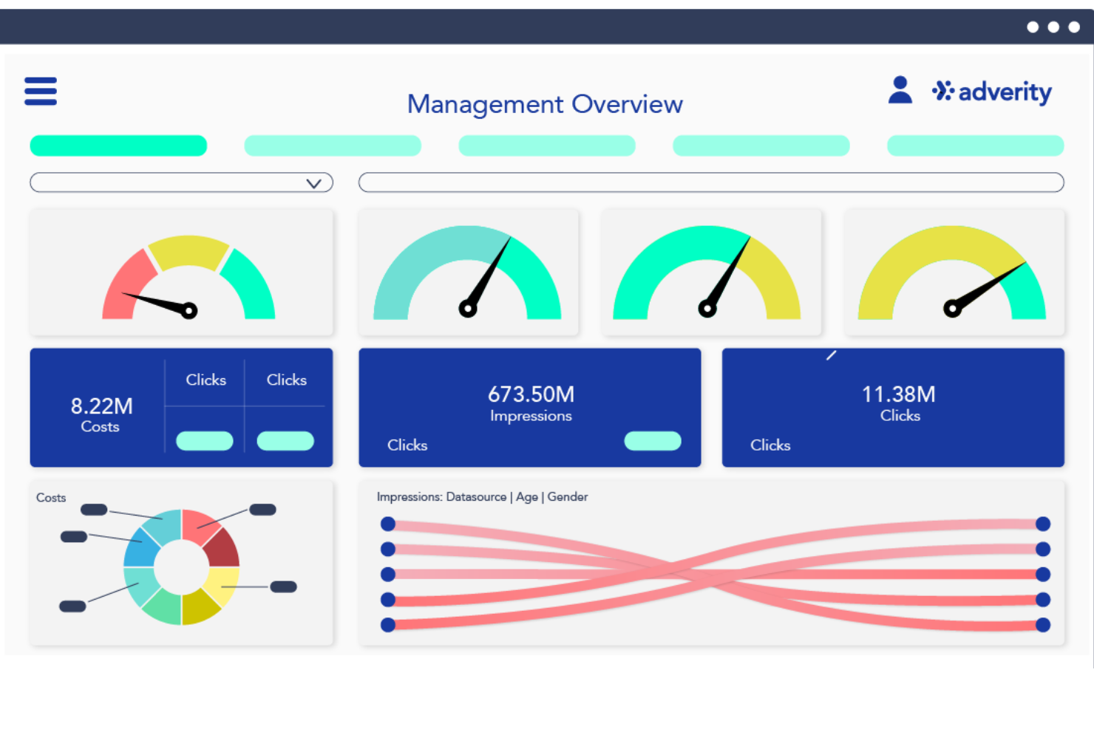Click the Costs donut chart title

(51, 498)
